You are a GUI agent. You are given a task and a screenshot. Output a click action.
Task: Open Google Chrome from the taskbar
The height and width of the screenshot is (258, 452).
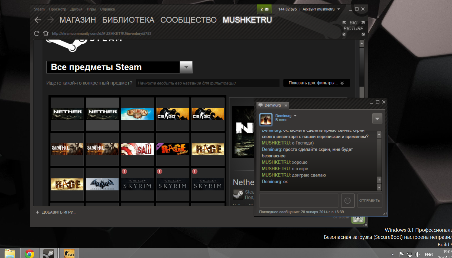click(30, 253)
